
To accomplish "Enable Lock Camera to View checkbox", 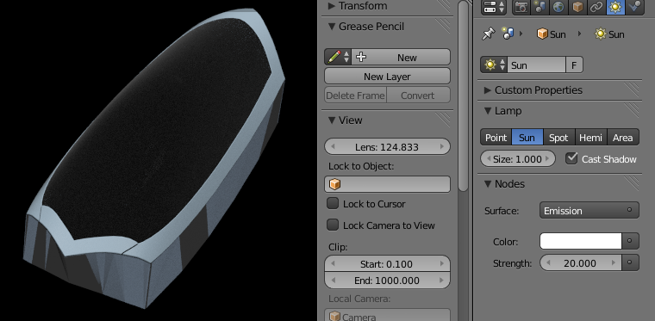I will (333, 225).
